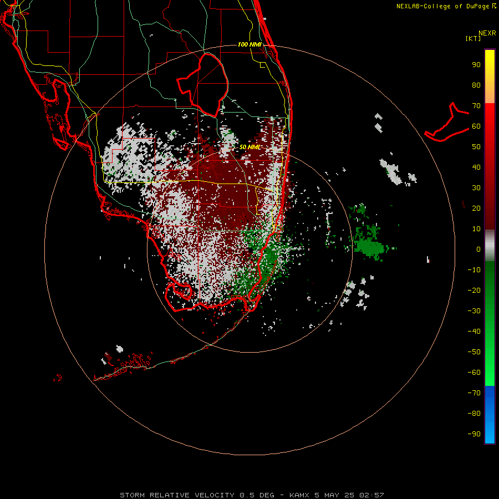
Task: Click the -90 value on the velocity scale
Action: coord(474,434)
